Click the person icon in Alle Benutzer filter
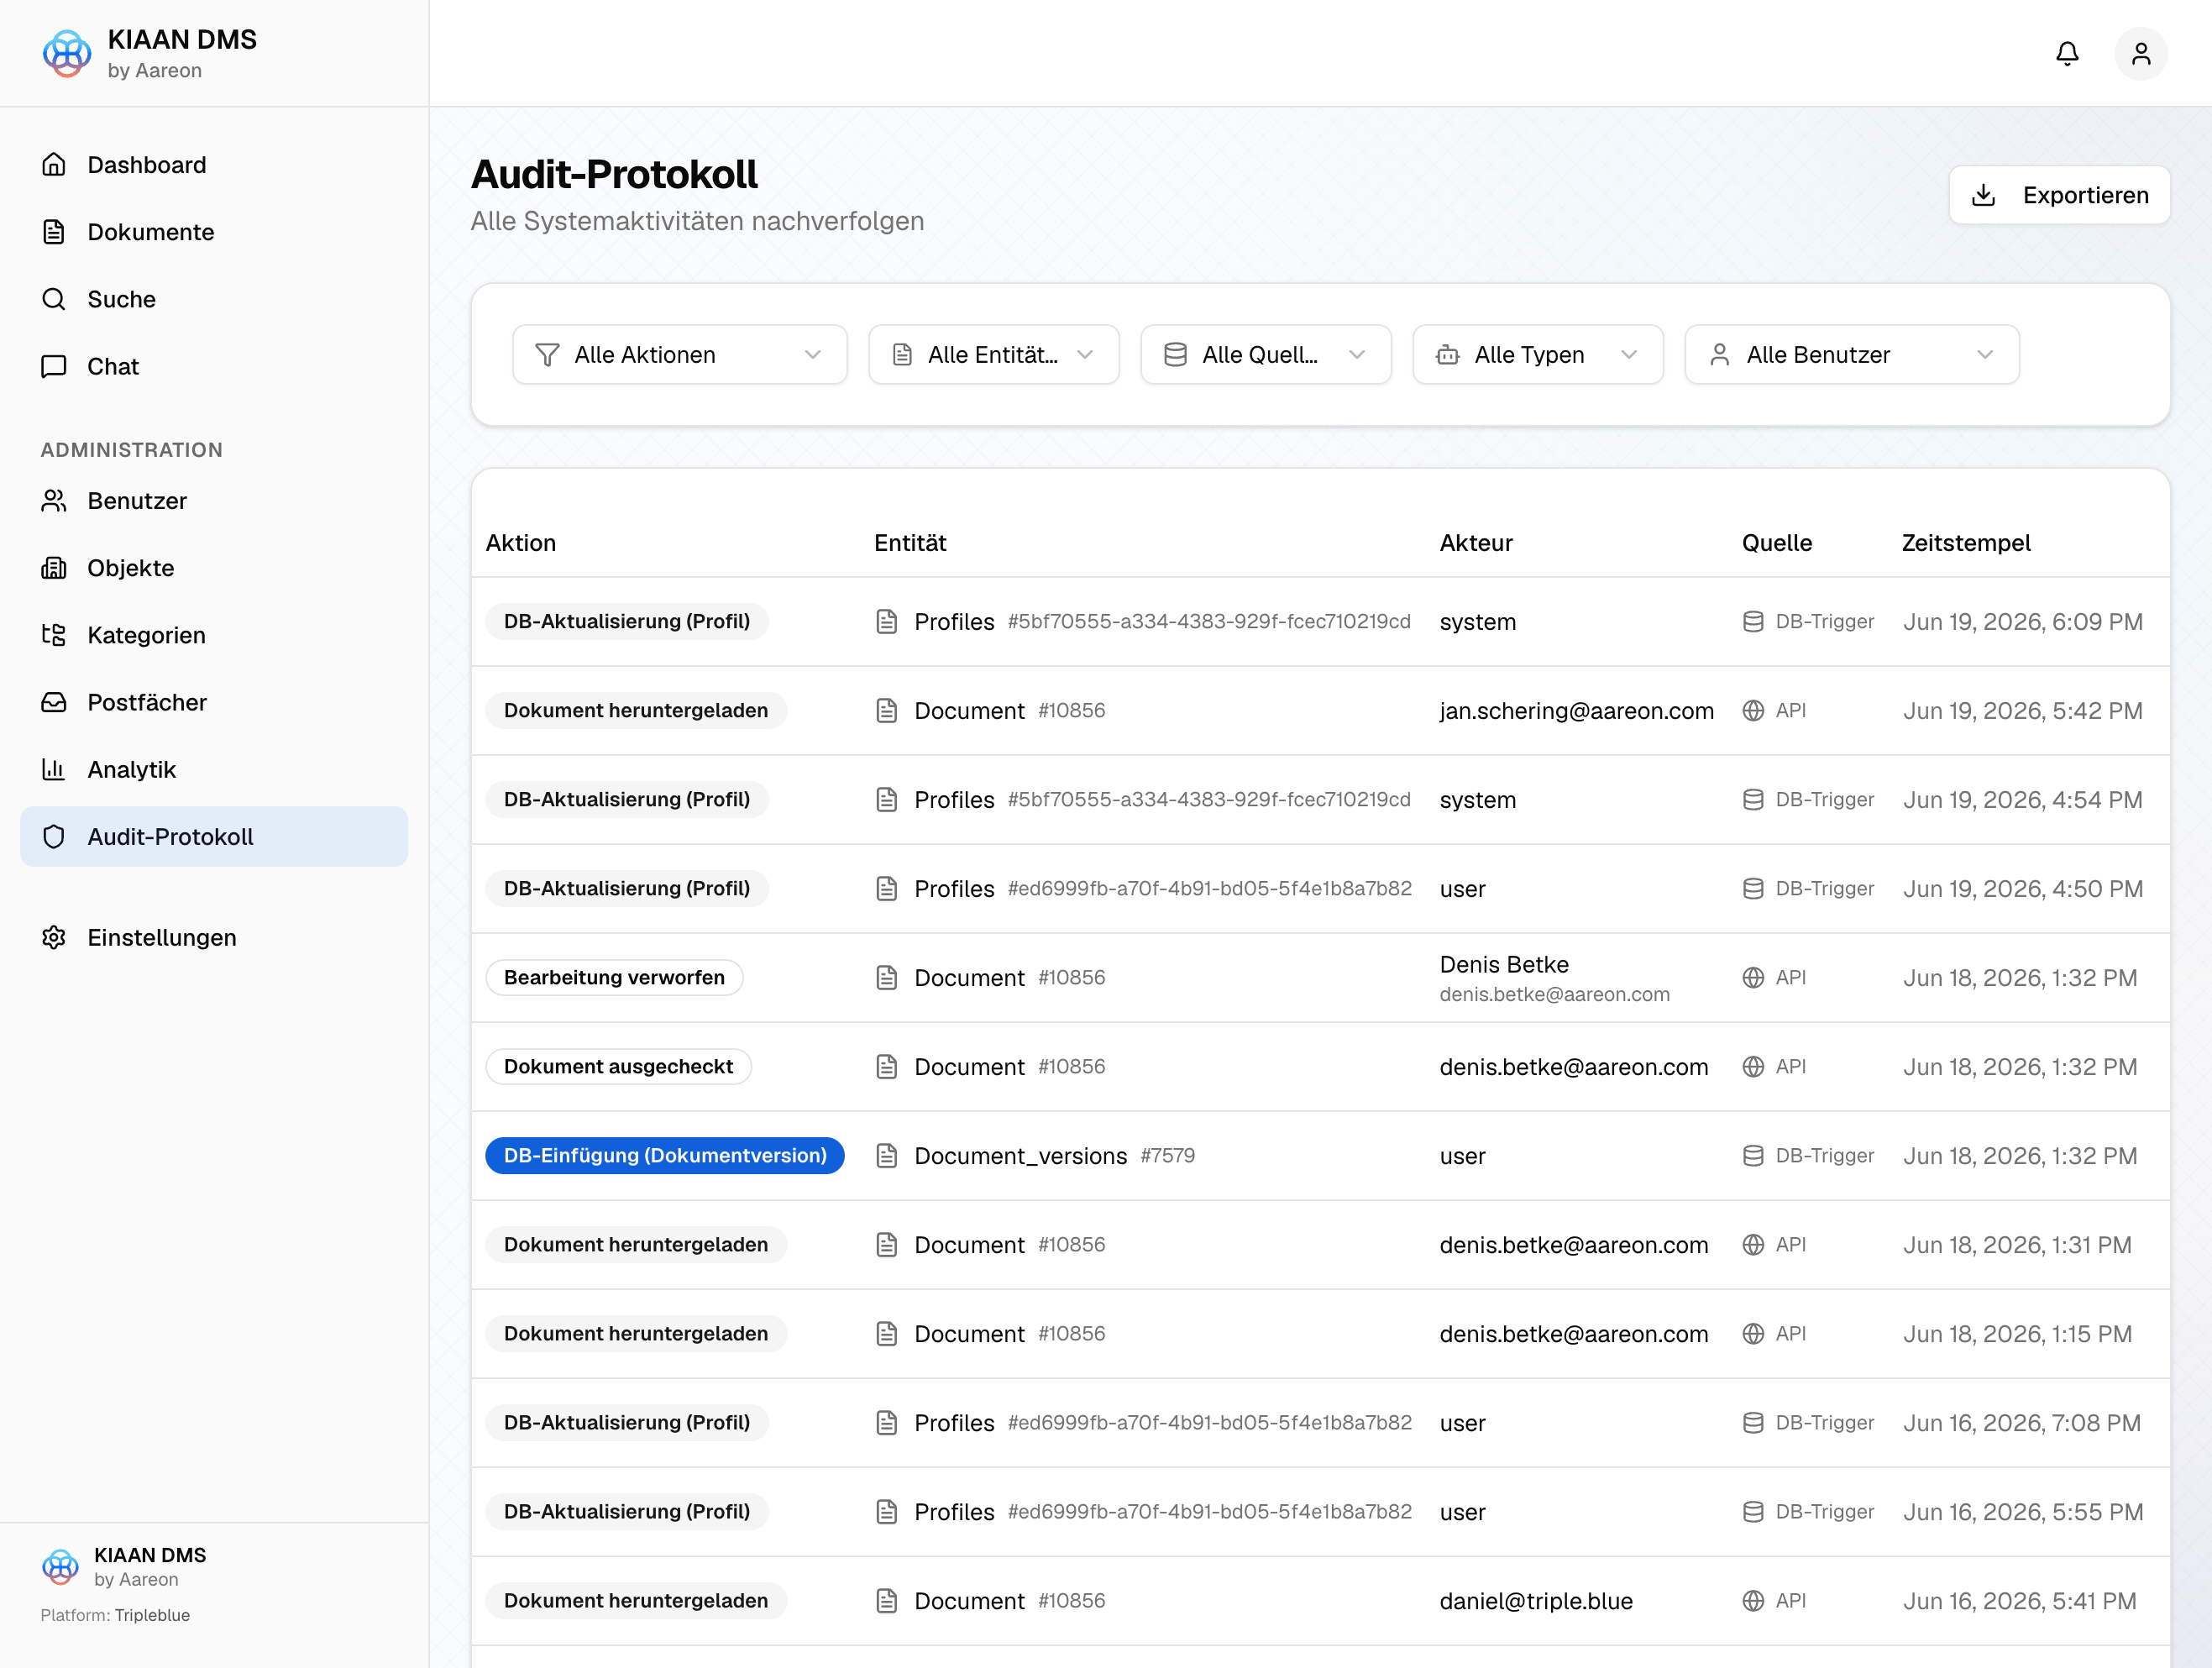 click(x=1720, y=355)
